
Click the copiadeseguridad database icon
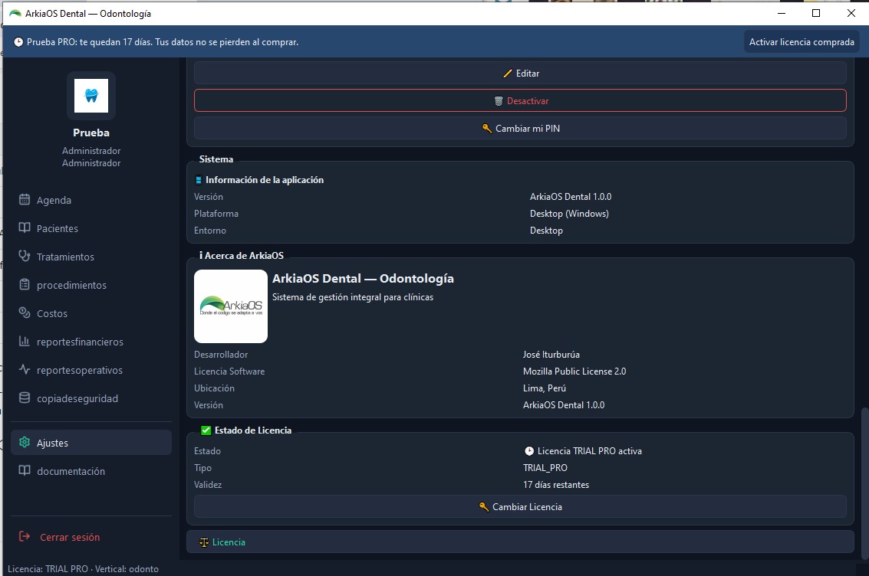[x=25, y=398]
